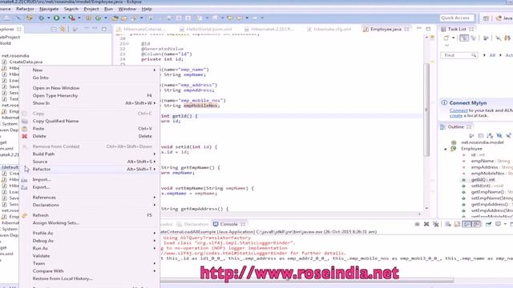The image size is (513, 288).
Task: Click the Open Perspective icon
Action: [x=486, y=18]
